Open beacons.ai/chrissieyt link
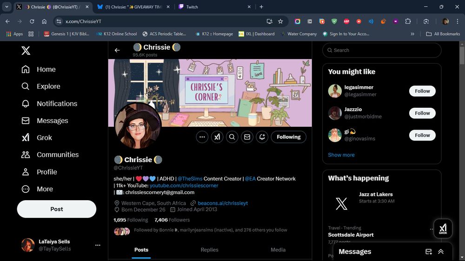Image resolution: width=465 pixels, height=261 pixels. [223, 203]
